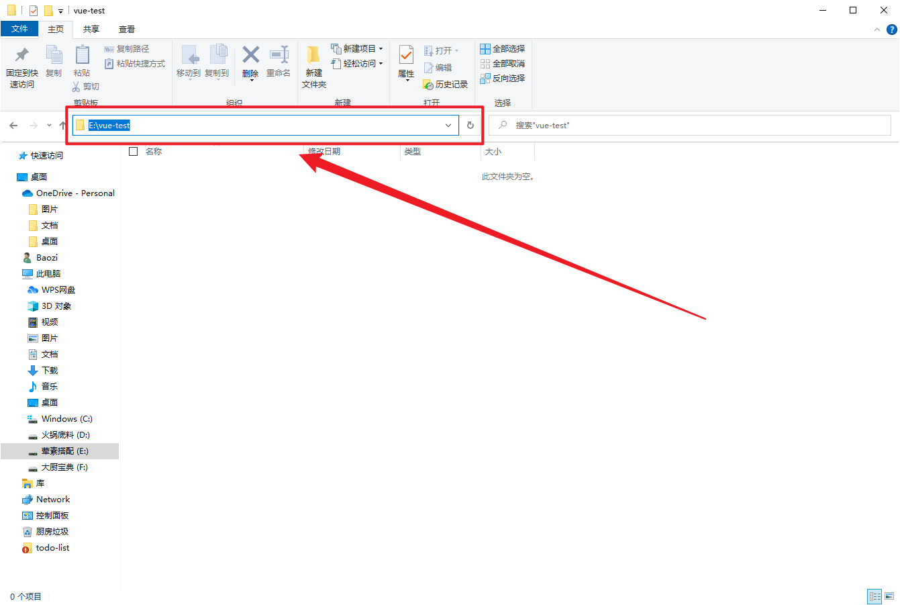The width and height of the screenshot is (900, 605).
Task: Click the 粘贴 clipboard icon
Action: pyautogui.click(x=82, y=54)
